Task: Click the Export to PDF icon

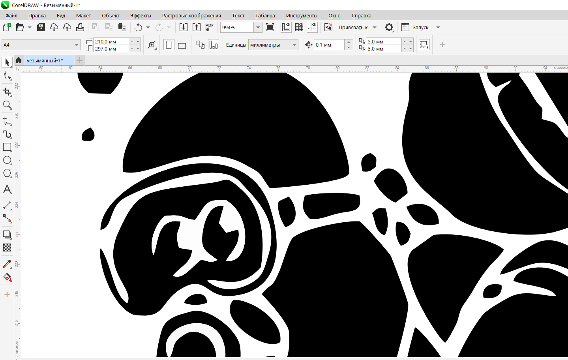Action: 209,27
